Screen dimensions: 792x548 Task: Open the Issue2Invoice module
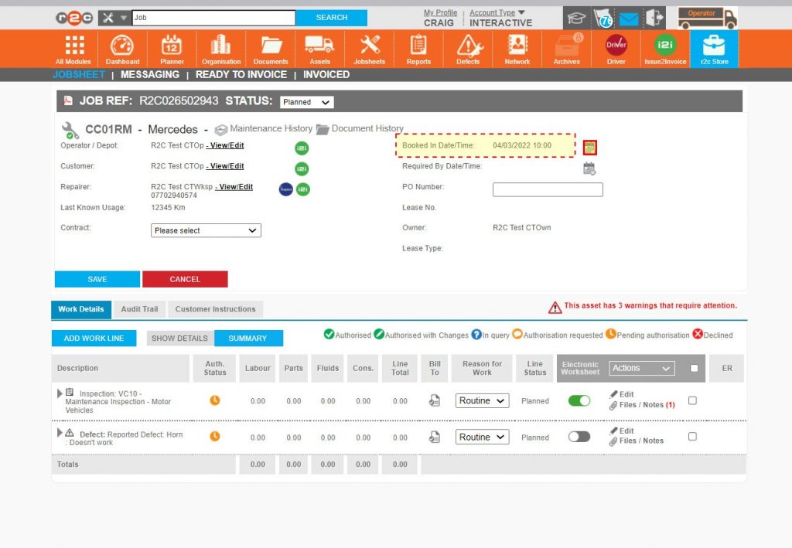tap(665, 49)
